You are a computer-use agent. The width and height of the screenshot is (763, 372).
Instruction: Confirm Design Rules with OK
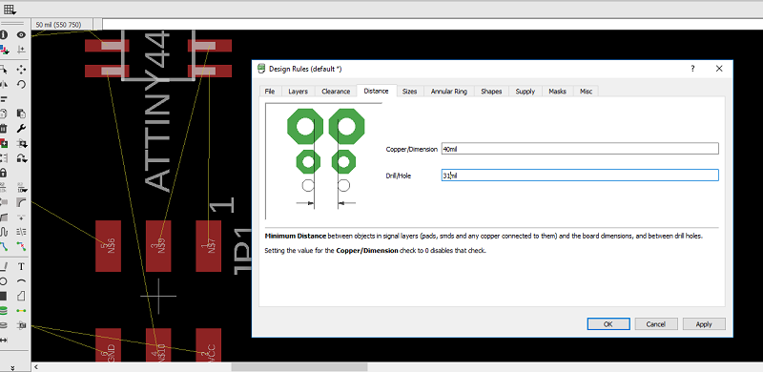pos(608,323)
